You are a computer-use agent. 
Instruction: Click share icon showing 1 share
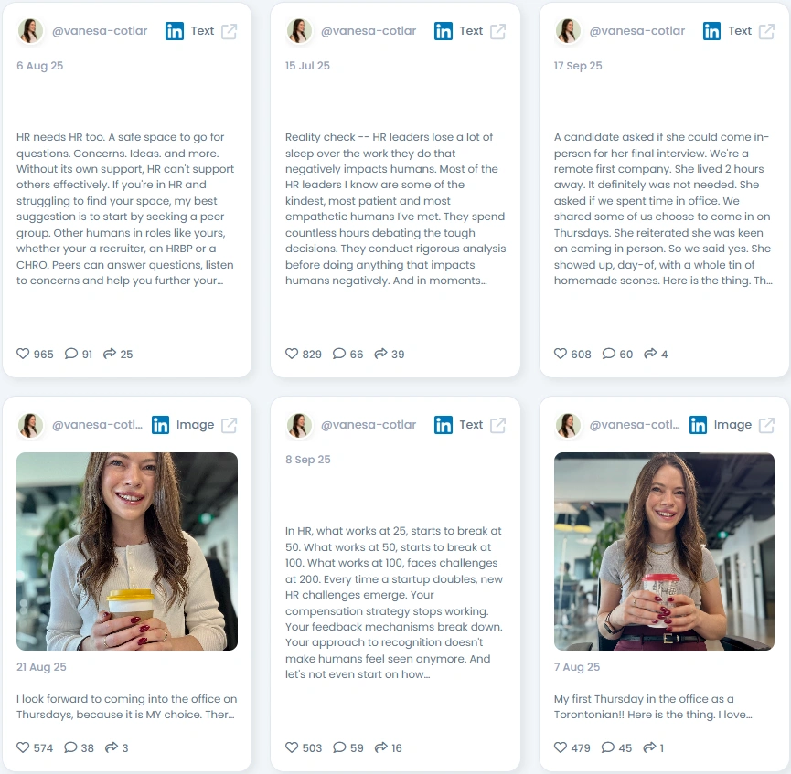click(650, 747)
